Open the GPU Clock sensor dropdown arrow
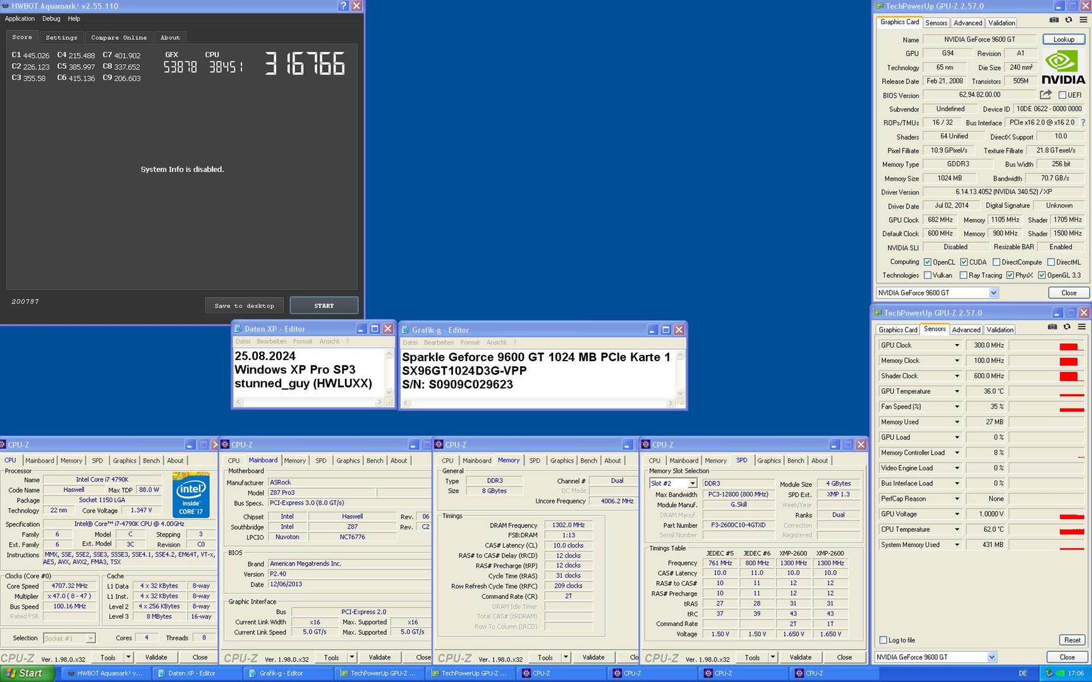Viewport: 1092px width, 682px height. pos(957,345)
